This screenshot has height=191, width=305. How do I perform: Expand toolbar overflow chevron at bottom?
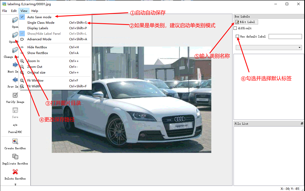15,184
